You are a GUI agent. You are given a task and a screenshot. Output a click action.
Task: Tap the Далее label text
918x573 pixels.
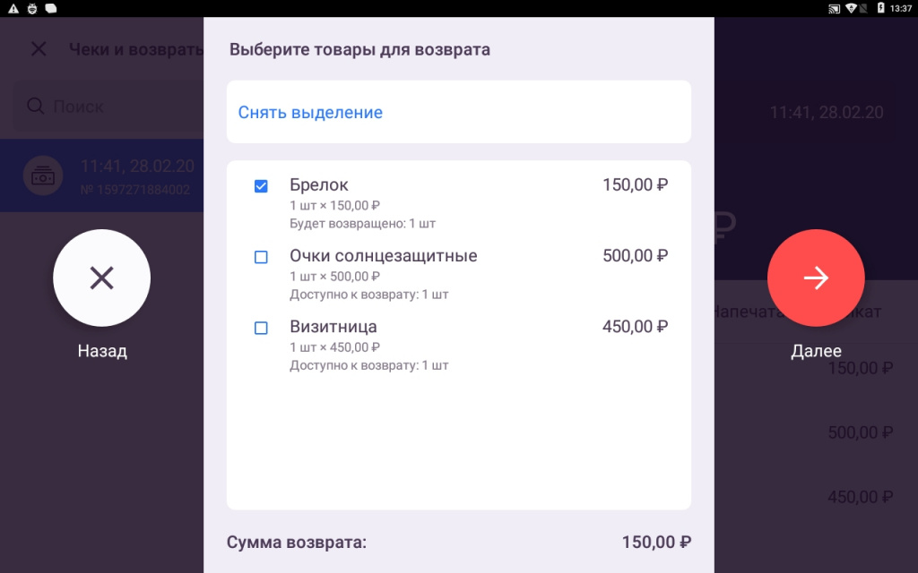pos(816,351)
